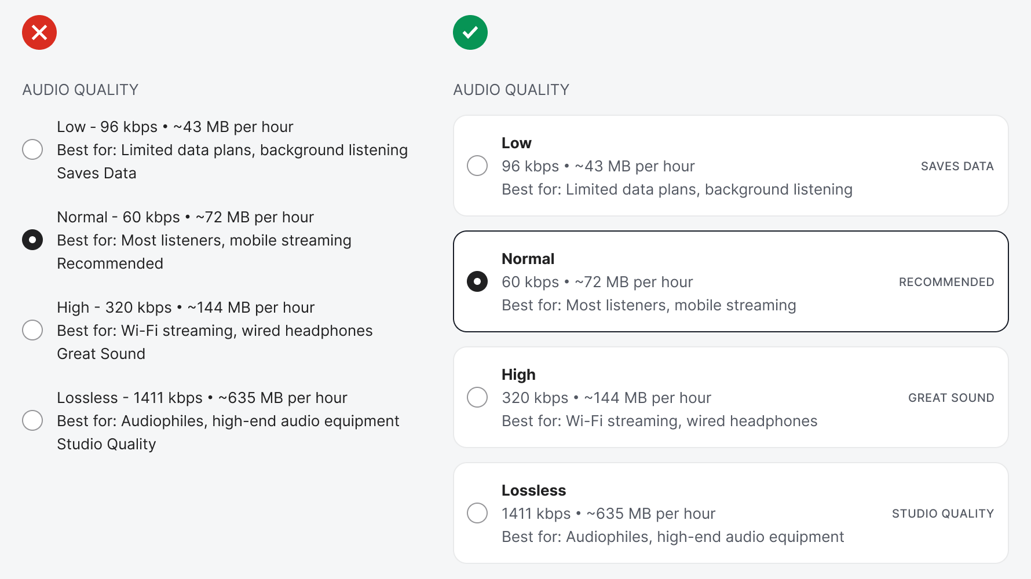Click the AUDIO QUALITY heading under the green check
The width and height of the screenshot is (1031, 579).
point(511,90)
